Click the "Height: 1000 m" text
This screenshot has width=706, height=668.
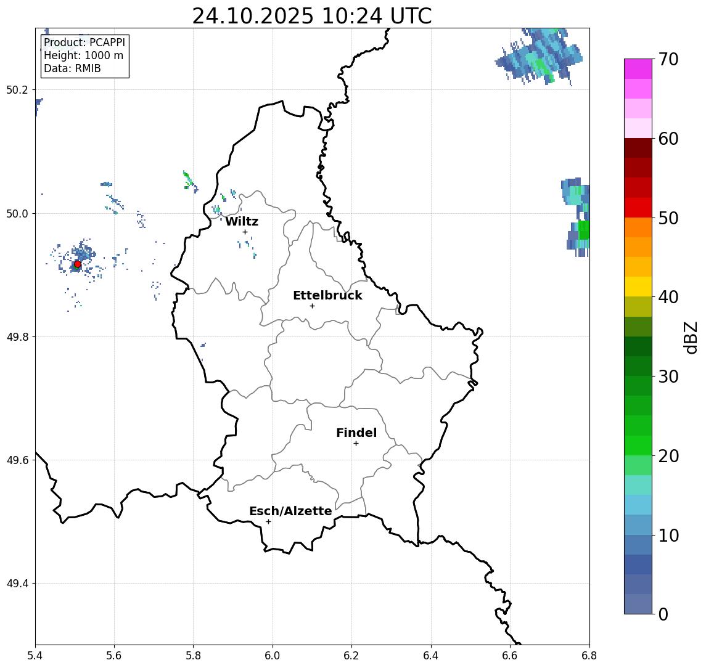tap(83, 55)
